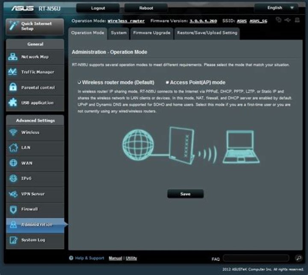The image size is (308, 275).
Task: Open VPN Server menu item
Action: point(35,194)
